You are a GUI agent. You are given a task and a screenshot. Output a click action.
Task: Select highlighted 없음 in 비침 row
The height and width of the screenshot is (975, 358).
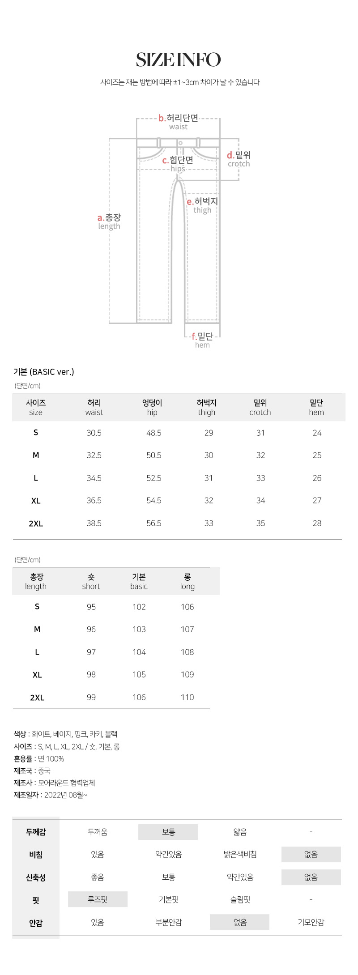tap(311, 854)
